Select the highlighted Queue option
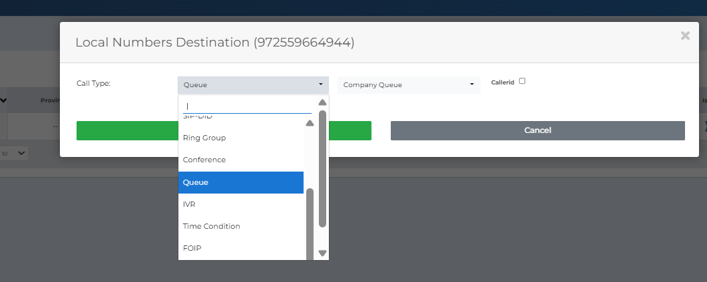The width and height of the screenshot is (707, 282). coord(241,182)
